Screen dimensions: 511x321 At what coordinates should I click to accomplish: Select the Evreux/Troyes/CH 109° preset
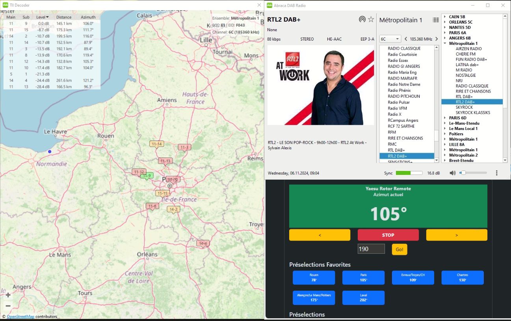click(x=413, y=278)
